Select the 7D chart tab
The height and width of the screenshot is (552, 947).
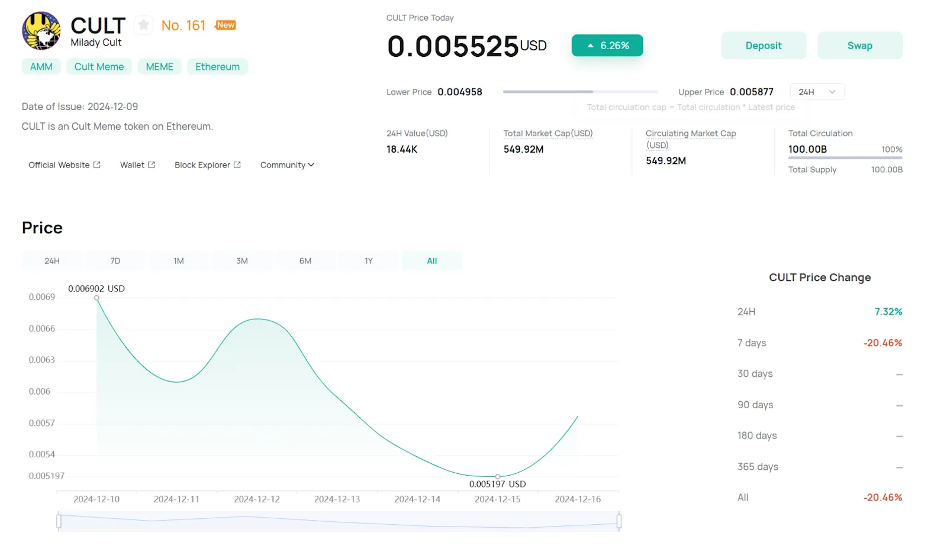[115, 261]
